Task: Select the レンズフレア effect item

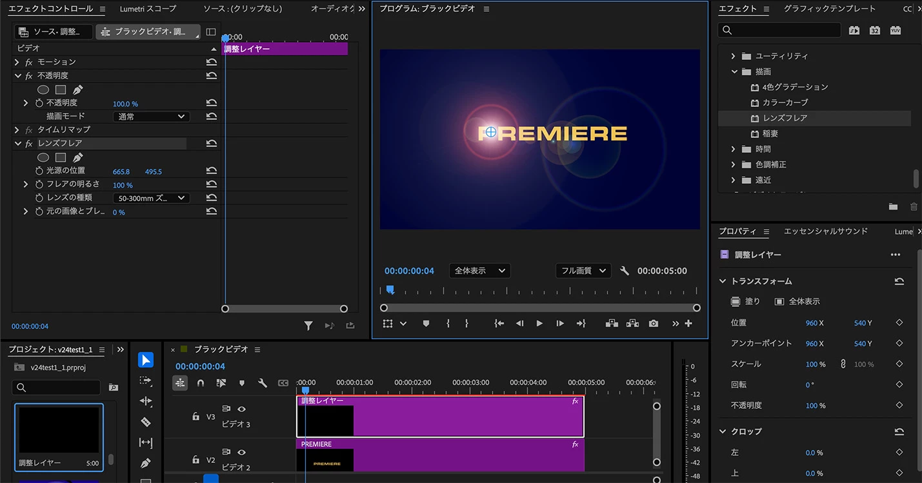Action: tap(814, 118)
